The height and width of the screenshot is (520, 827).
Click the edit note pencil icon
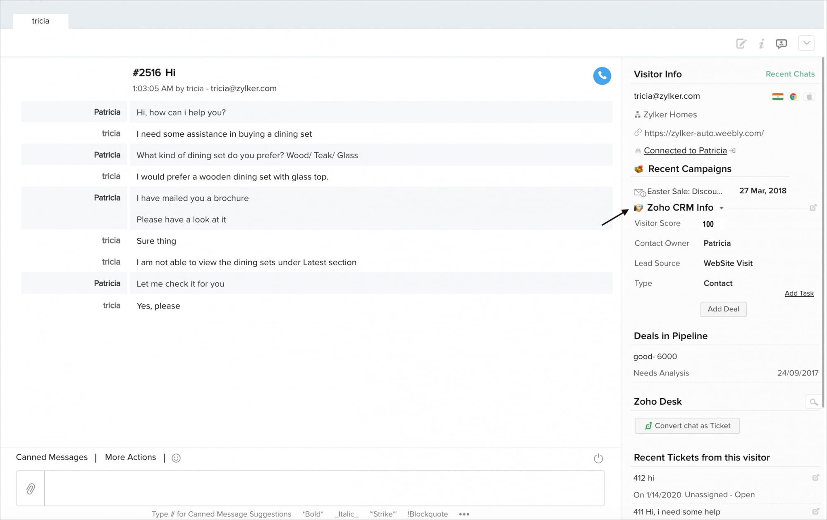(x=741, y=43)
